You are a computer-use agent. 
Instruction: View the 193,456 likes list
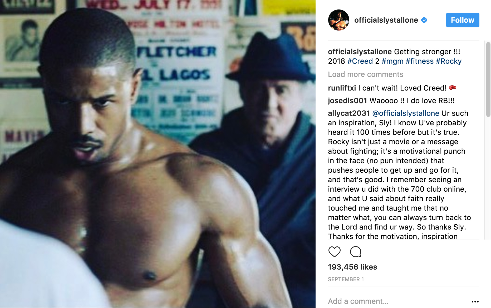point(352,267)
